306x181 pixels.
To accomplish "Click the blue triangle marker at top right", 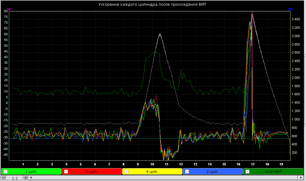I will click(x=290, y=9).
